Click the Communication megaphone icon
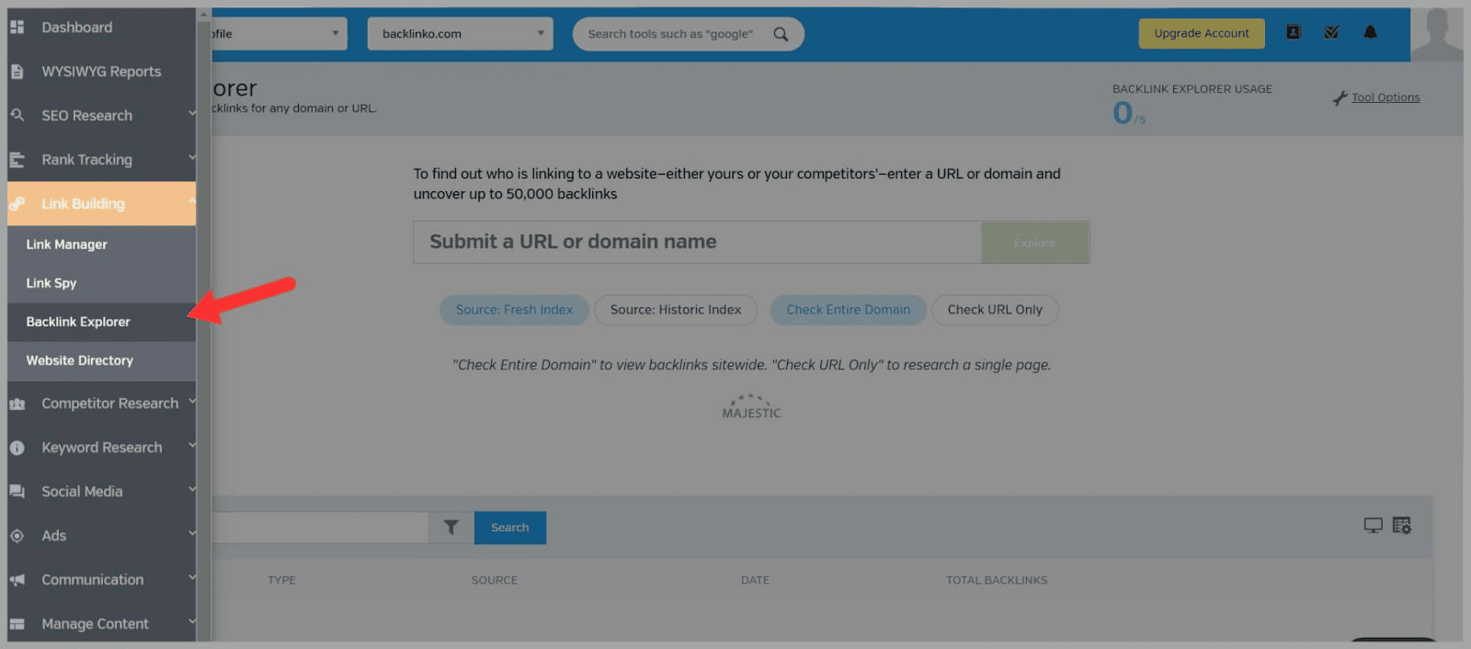The width and height of the screenshot is (1471, 649). pos(17,580)
